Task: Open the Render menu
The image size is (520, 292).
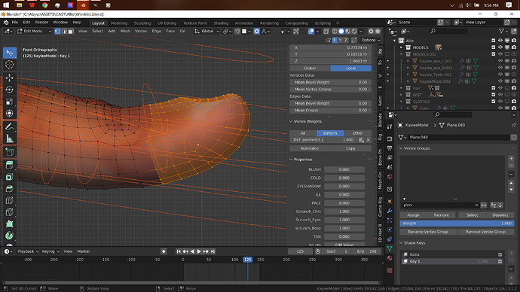Action: point(41,23)
